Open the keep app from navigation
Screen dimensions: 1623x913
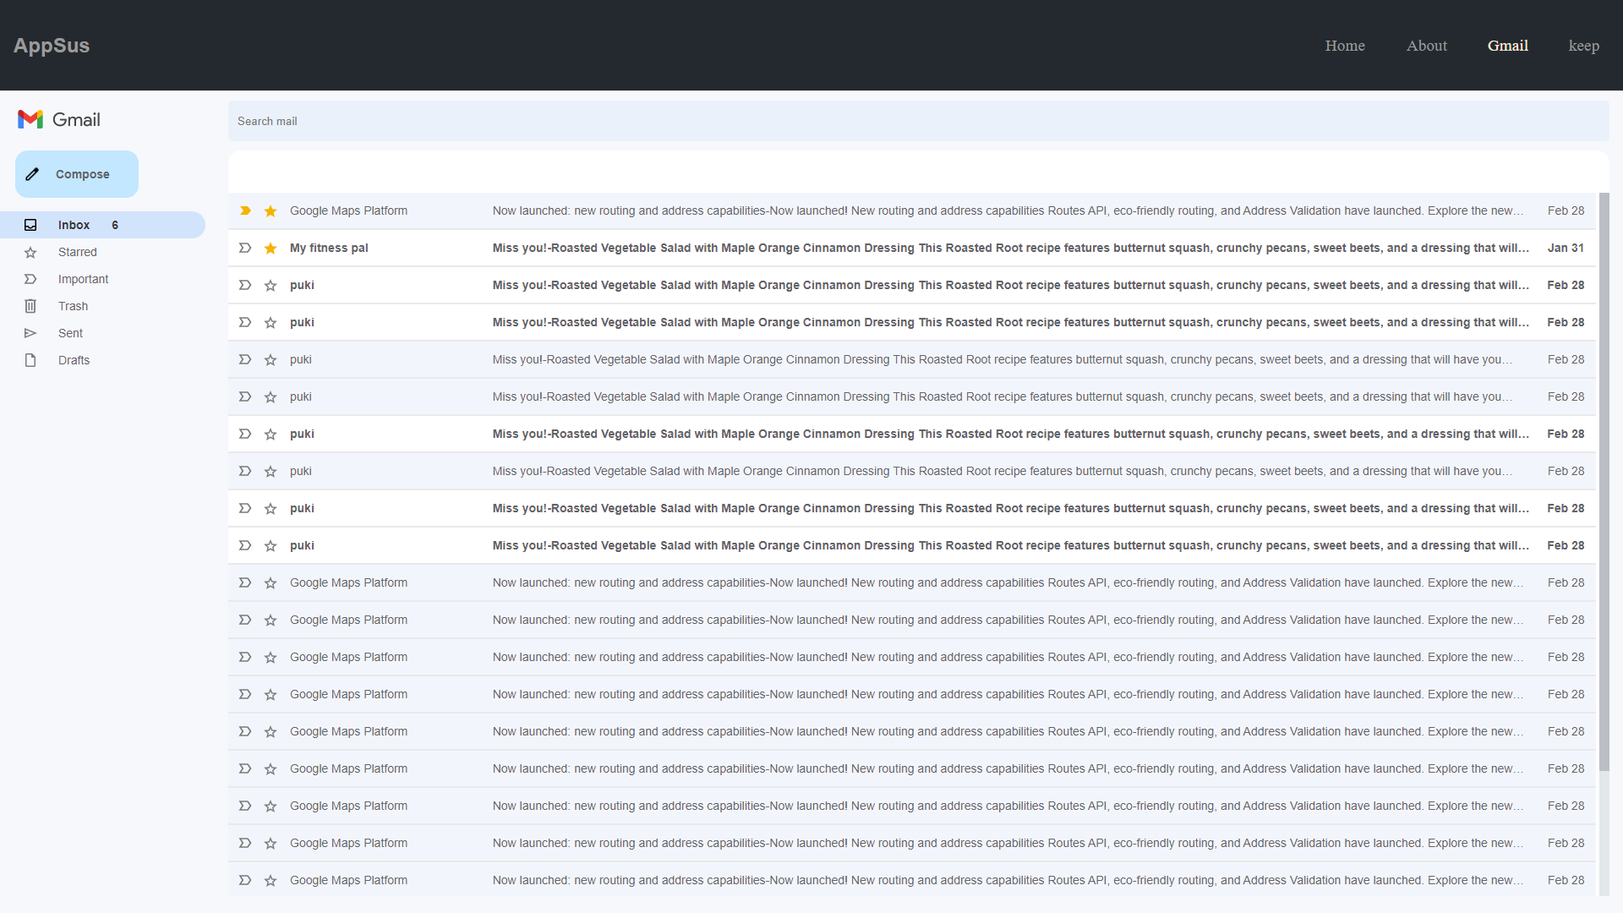click(x=1583, y=46)
